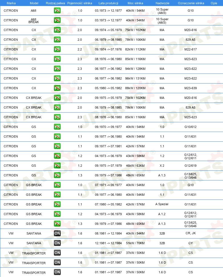Select the power cell 51kW / 70KM's body cell 32B
Viewport: 223px width, 277px height.
point(162,243)
